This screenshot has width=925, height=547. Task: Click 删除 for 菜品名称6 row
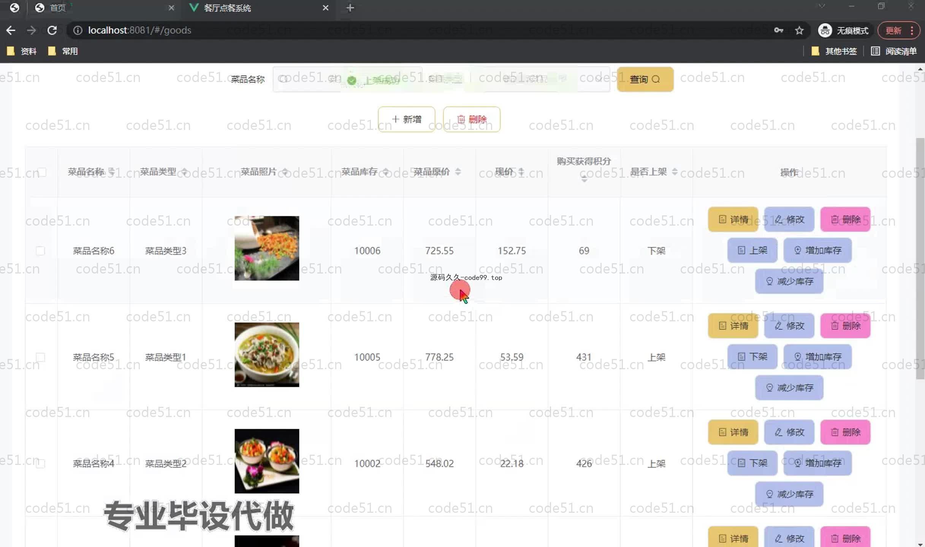click(846, 219)
